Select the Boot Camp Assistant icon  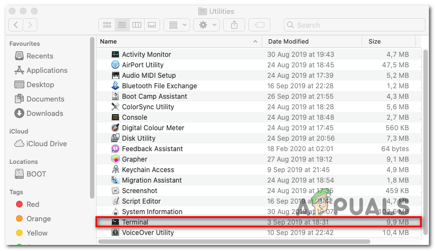pyautogui.click(x=115, y=96)
